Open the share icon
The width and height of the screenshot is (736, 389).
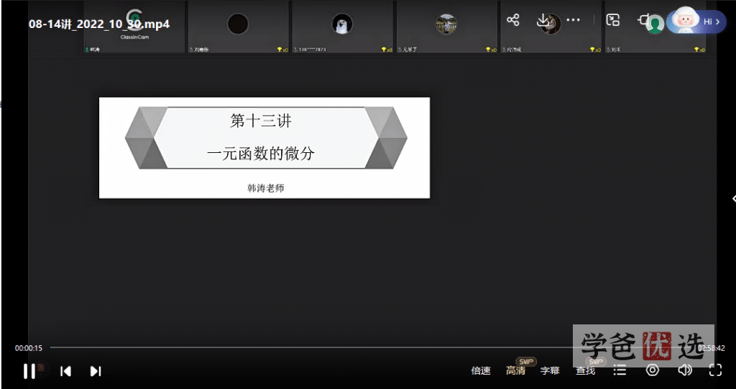[513, 20]
